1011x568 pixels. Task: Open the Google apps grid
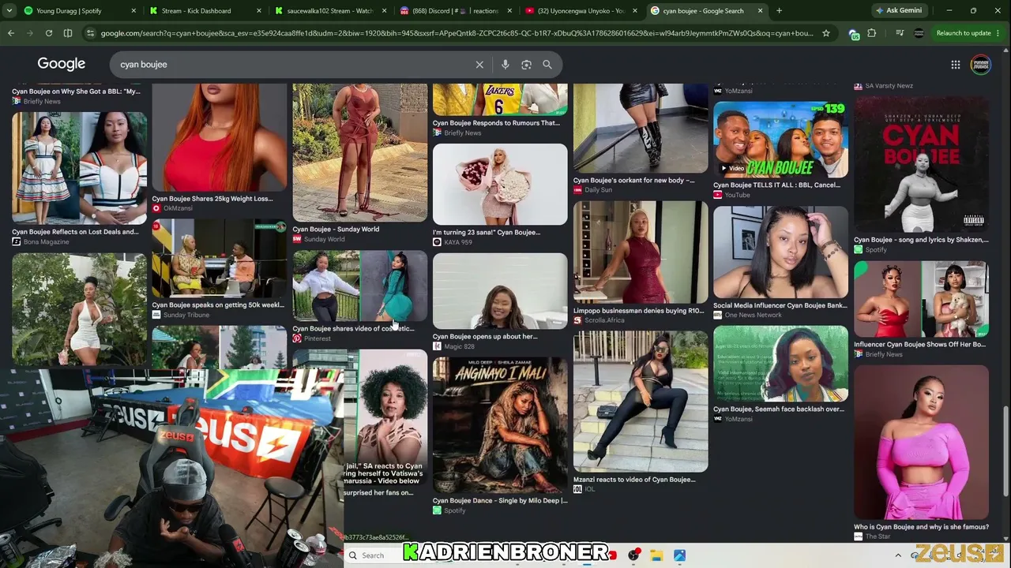point(956,65)
